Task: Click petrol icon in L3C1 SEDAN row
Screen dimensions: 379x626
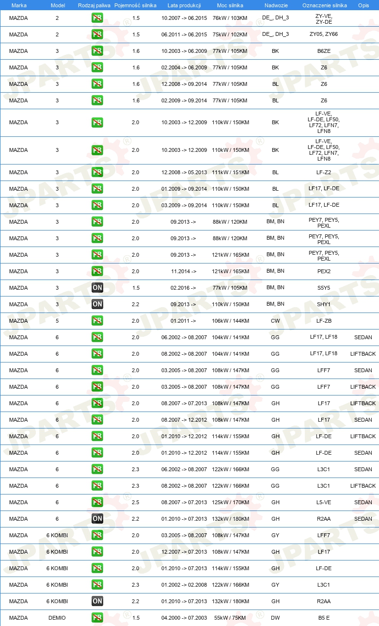Action: 97,469
